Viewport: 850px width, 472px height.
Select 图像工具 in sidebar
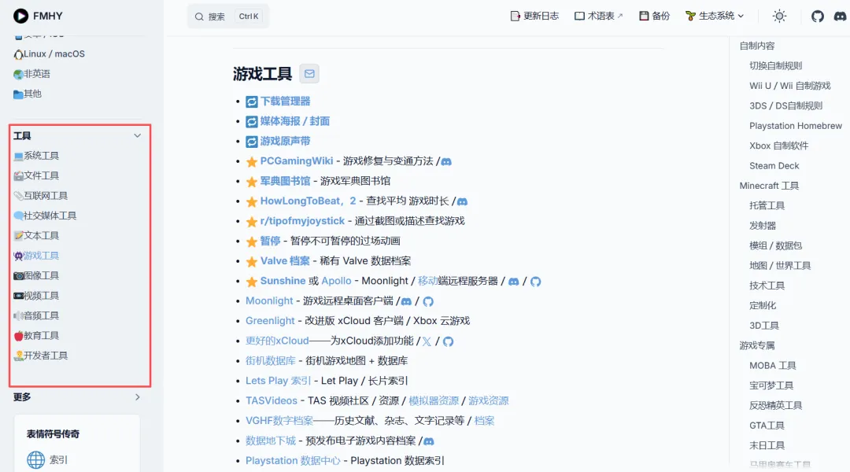36,276
